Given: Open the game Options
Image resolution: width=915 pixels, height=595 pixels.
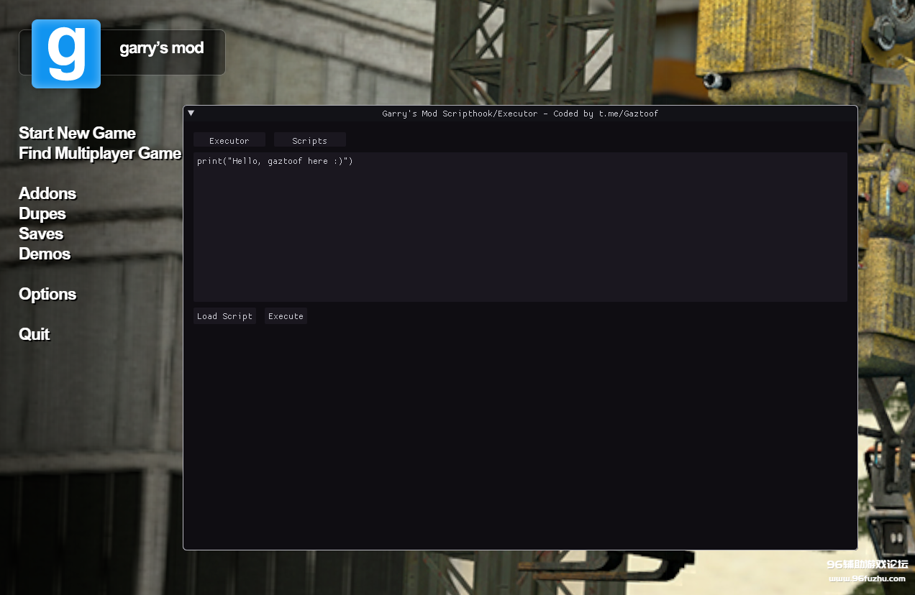Looking at the screenshot, I should (47, 294).
